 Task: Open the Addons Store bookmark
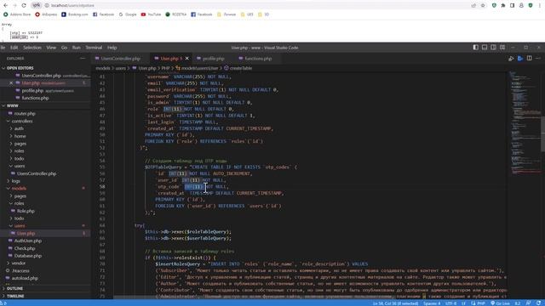[x=17, y=14]
